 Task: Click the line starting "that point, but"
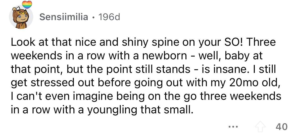coord(143,69)
